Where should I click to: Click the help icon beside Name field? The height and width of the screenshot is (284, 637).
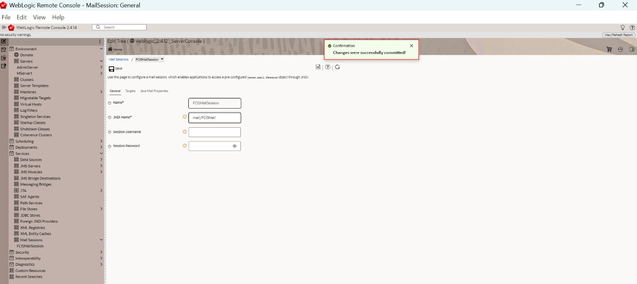coord(110,103)
